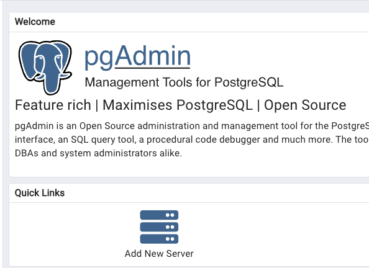Screen dimensions: 369x268
Task: Select the Quick Links section heading
Action: 40,193
